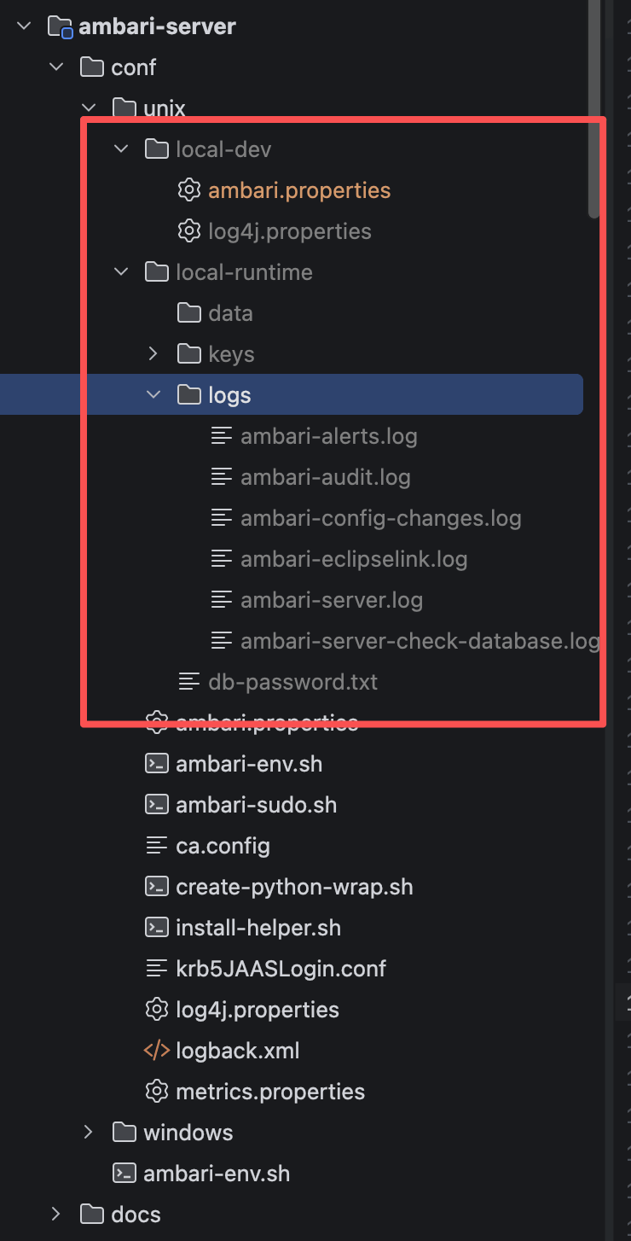Collapse the logs folder chevron
Viewport: 631px width, 1241px height.
pos(153,395)
